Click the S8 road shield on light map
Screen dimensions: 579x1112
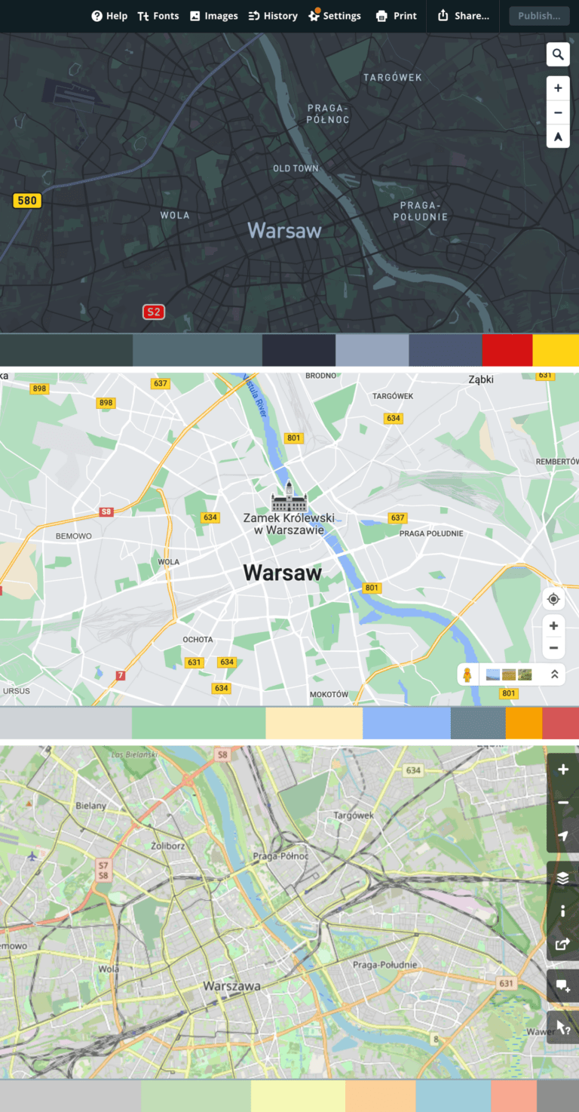coord(106,512)
